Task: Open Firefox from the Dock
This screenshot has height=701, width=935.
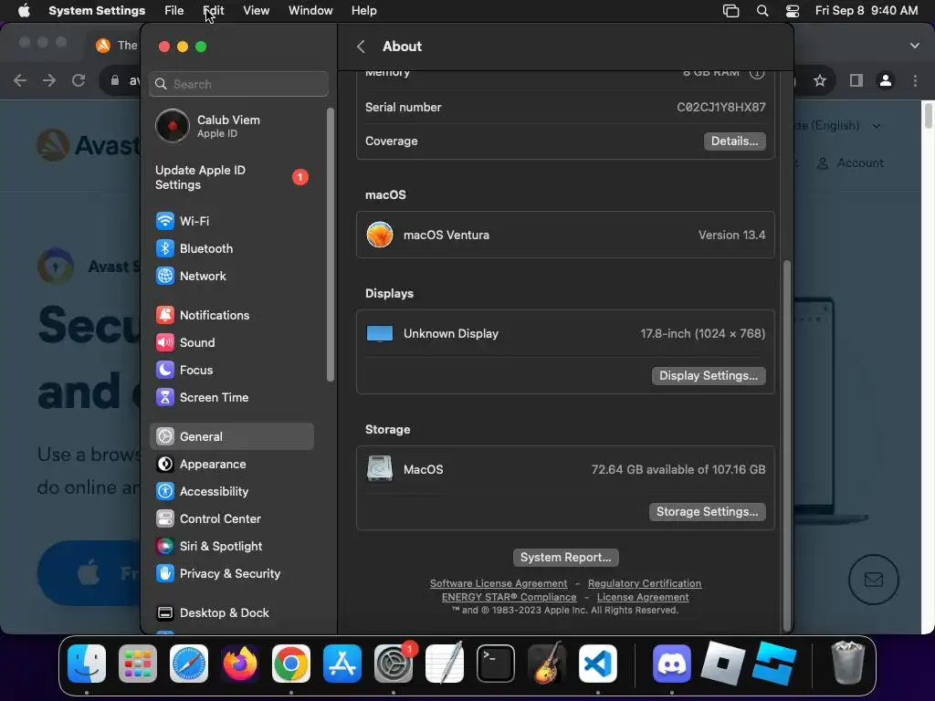Action: pos(240,664)
